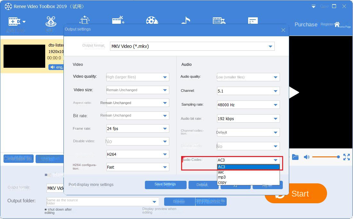This screenshot has height=219, width=353.
Task: Select copy in the Audio Codec list
Action: 222,182
